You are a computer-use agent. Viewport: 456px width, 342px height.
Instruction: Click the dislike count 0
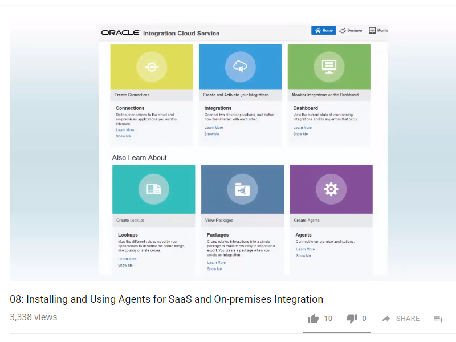click(x=364, y=319)
